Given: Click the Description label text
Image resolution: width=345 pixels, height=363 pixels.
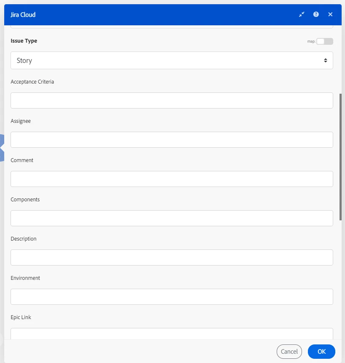Looking at the screenshot, I should coord(24,238).
